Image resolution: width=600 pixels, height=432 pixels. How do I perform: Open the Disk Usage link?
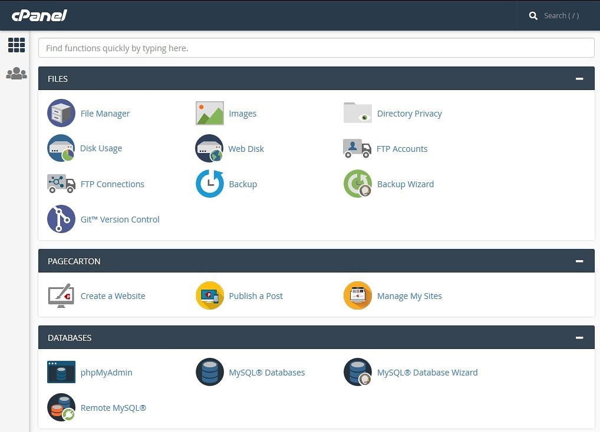101,148
